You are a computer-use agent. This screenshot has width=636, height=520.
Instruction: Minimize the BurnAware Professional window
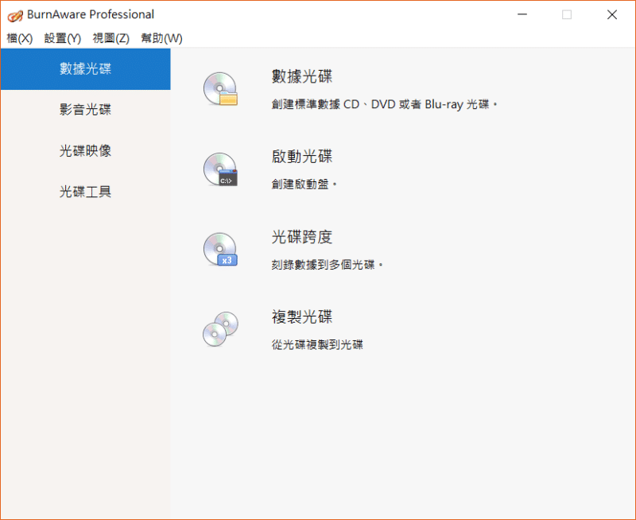click(x=522, y=14)
